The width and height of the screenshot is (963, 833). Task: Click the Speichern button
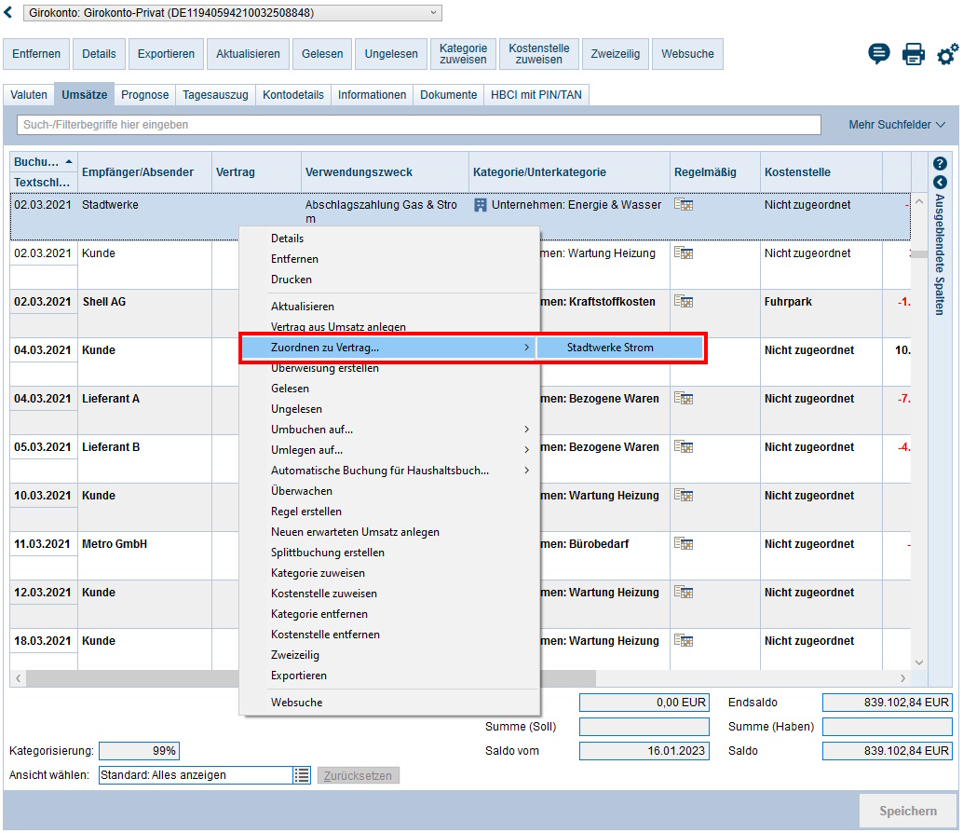(x=908, y=811)
